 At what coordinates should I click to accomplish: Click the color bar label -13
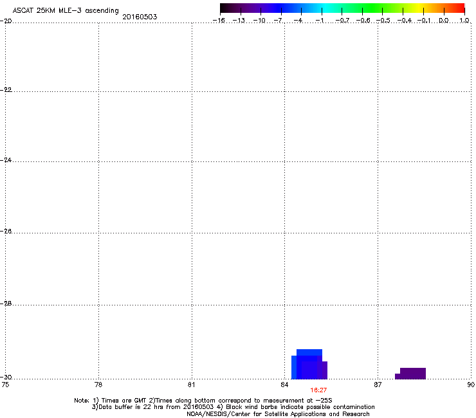point(239,21)
